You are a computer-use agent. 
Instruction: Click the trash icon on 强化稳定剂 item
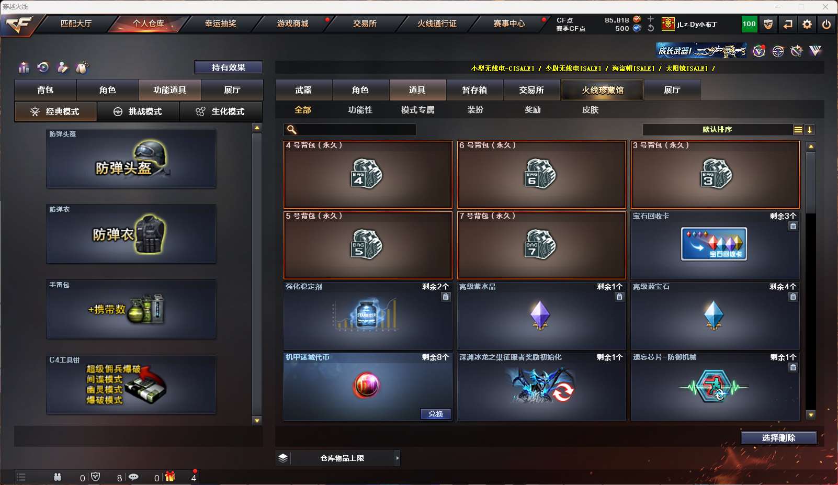(446, 297)
